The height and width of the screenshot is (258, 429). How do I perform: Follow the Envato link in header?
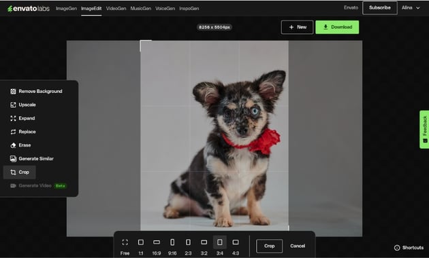(x=351, y=7)
